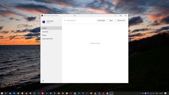Image resolution: width=169 pixels, height=95 pixels.
Task: Click the ENG language indicator
Action: (157, 93)
